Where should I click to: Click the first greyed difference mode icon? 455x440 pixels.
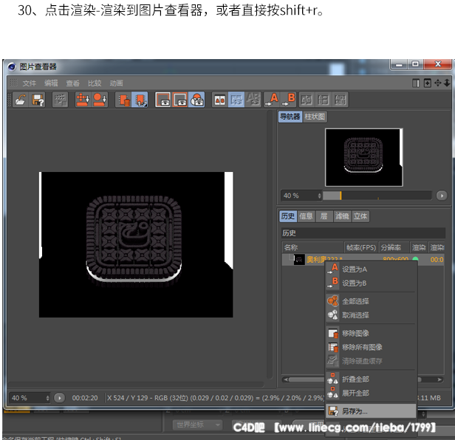click(307, 100)
